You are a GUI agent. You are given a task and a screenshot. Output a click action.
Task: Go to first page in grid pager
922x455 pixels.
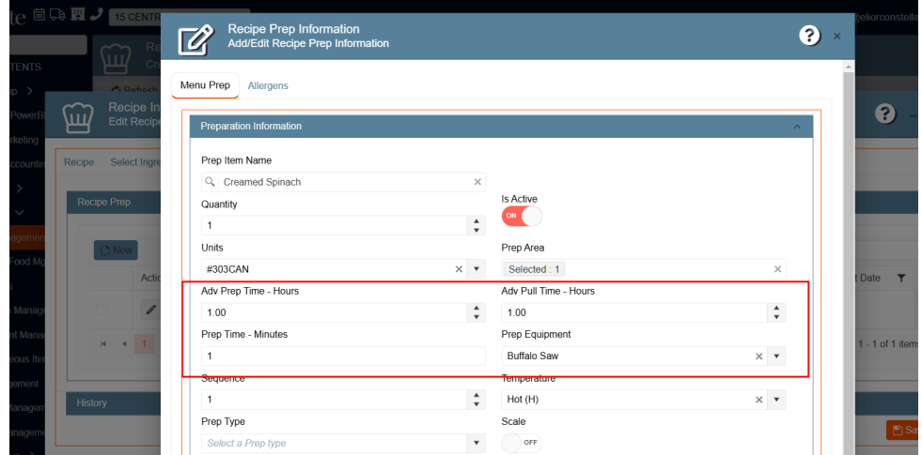103,344
